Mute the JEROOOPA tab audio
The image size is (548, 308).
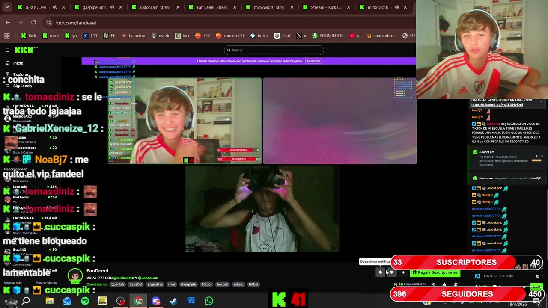(x=55, y=7)
